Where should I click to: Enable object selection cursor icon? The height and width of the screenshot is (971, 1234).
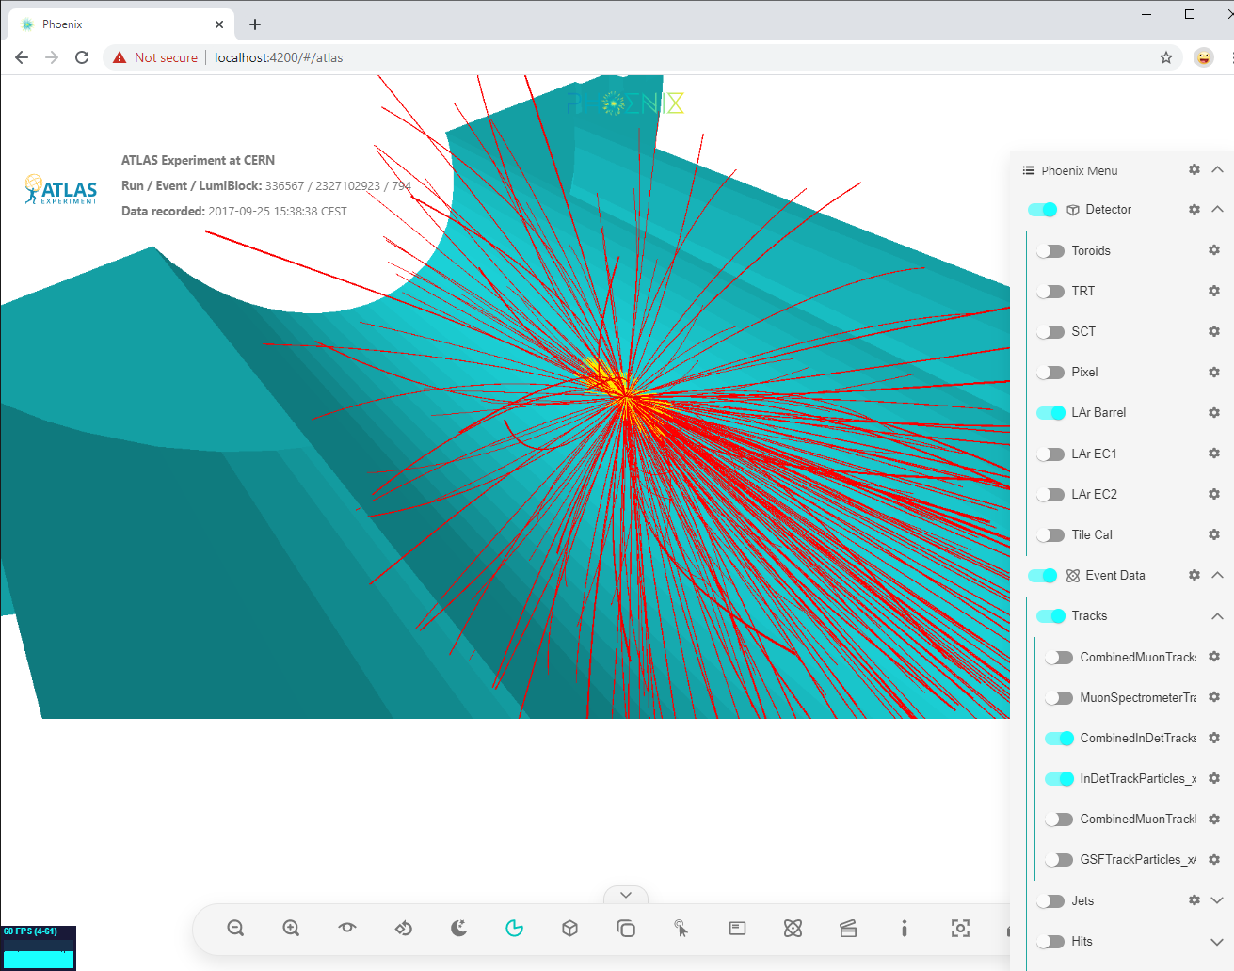pos(681,929)
